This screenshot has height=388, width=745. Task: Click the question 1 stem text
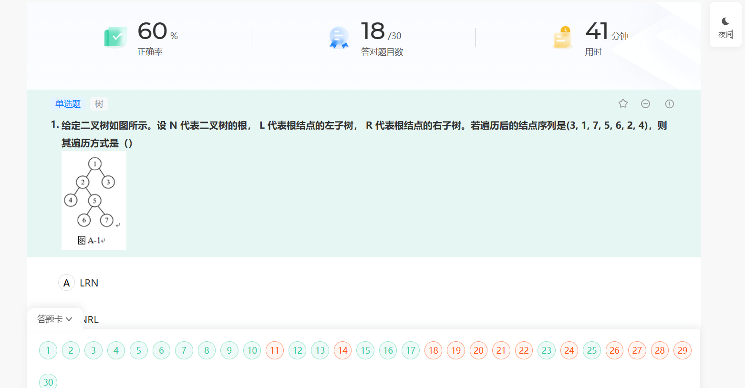(364, 134)
